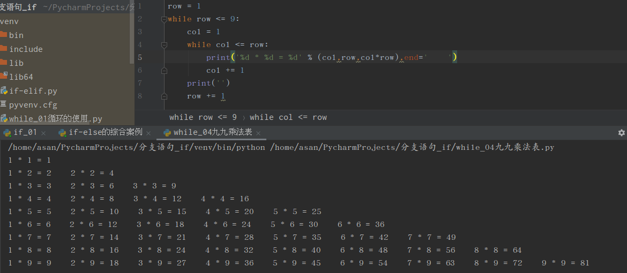Click the pyvenv.cfg file icon
The image size is (627, 273).
click(3, 104)
